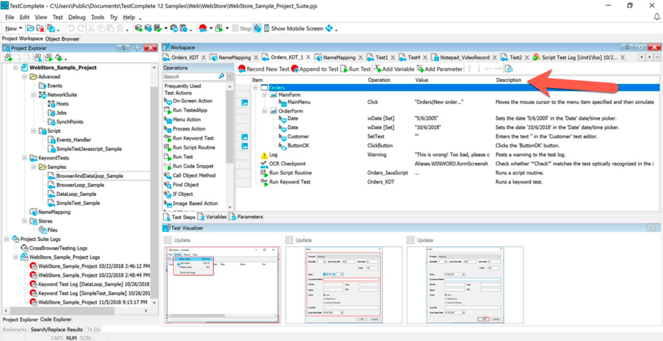Viewport: 663px width, 341px height.
Task: Click the undo arrow in toolbar
Action: point(71,28)
